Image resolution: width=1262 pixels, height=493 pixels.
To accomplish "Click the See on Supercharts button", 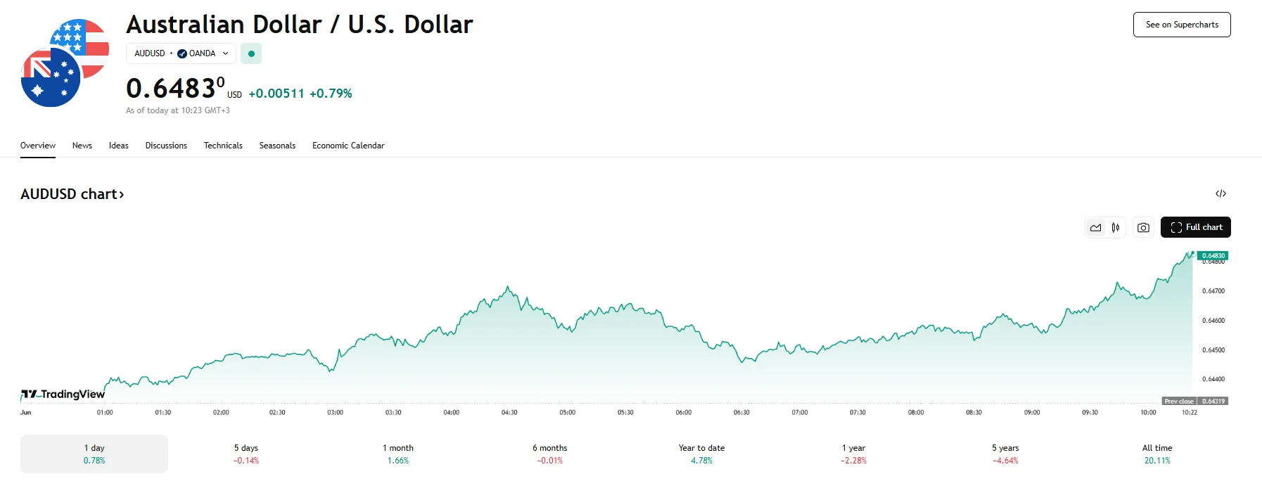I will point(1182,25).
